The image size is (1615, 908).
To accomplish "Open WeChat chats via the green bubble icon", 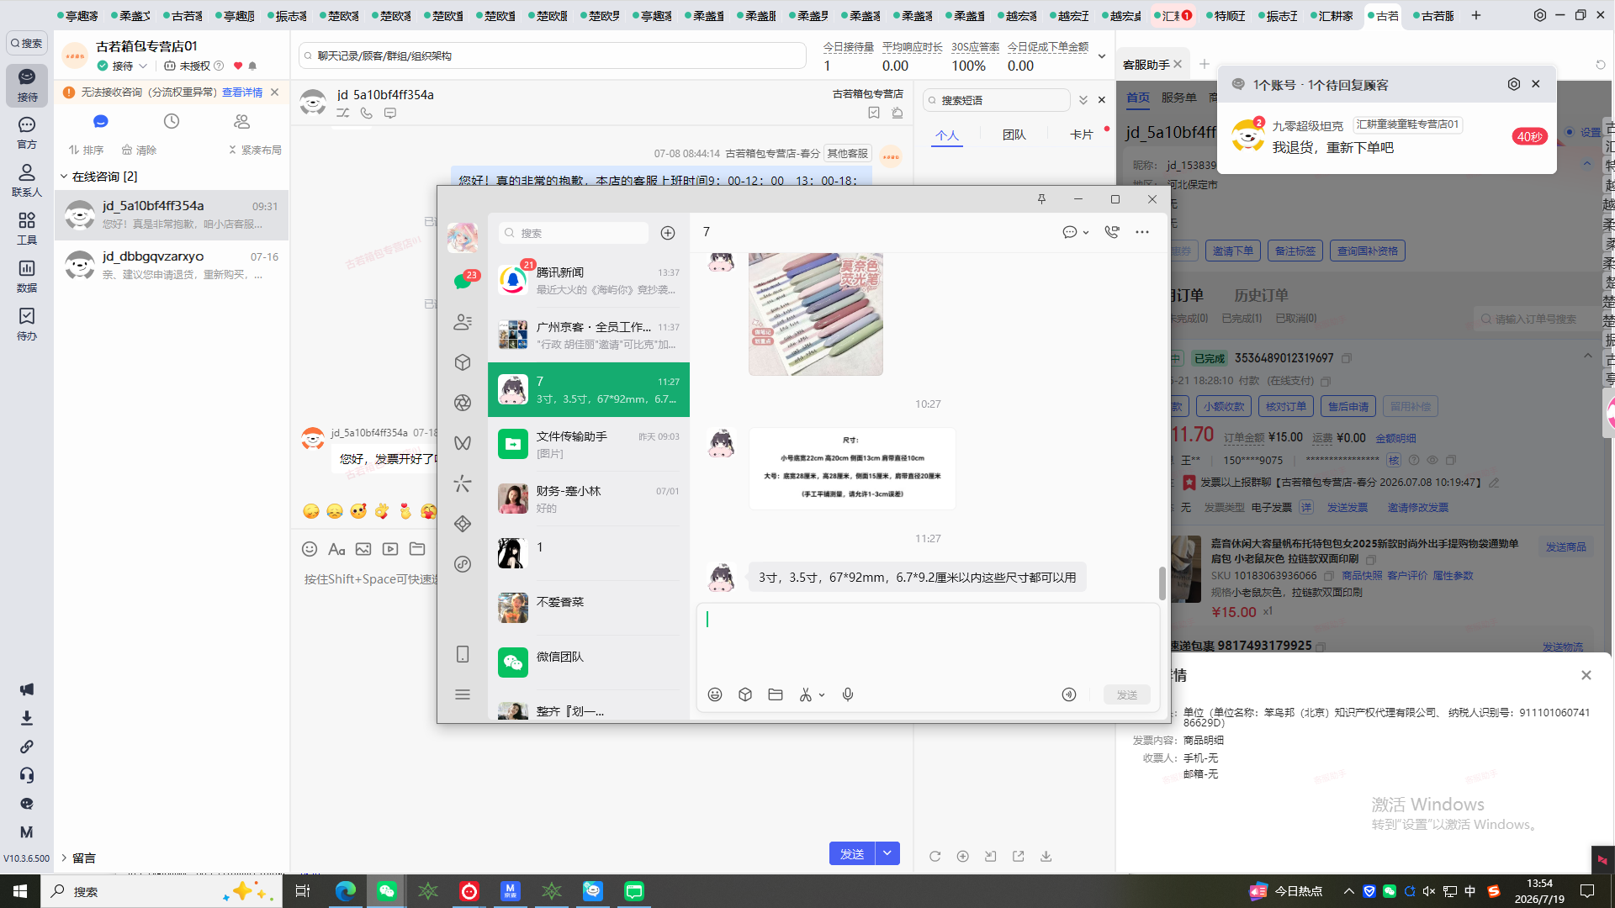I will [463, 281].
